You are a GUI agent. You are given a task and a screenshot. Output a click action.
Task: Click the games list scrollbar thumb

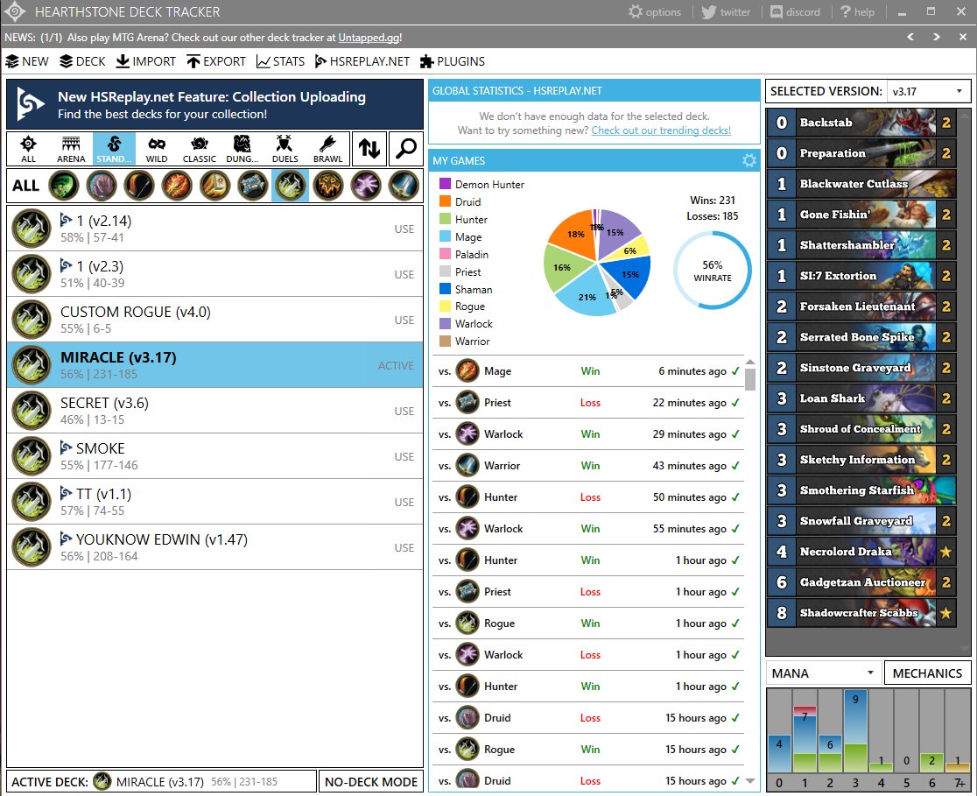750,378
